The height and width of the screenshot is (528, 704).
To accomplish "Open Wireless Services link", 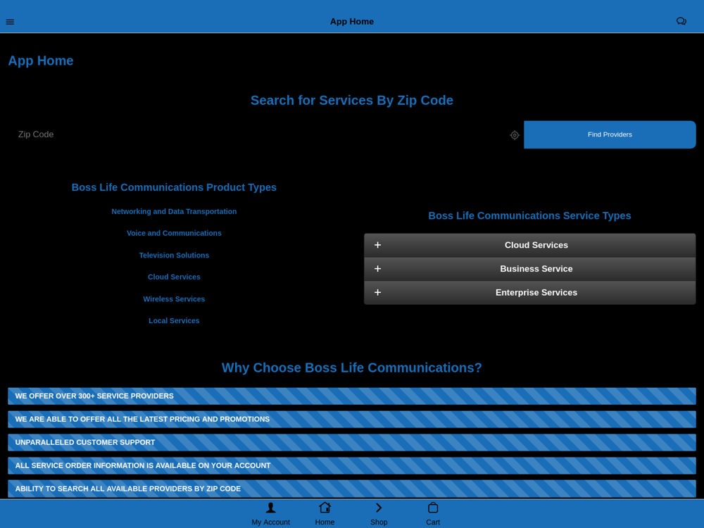I will (174, 299).
